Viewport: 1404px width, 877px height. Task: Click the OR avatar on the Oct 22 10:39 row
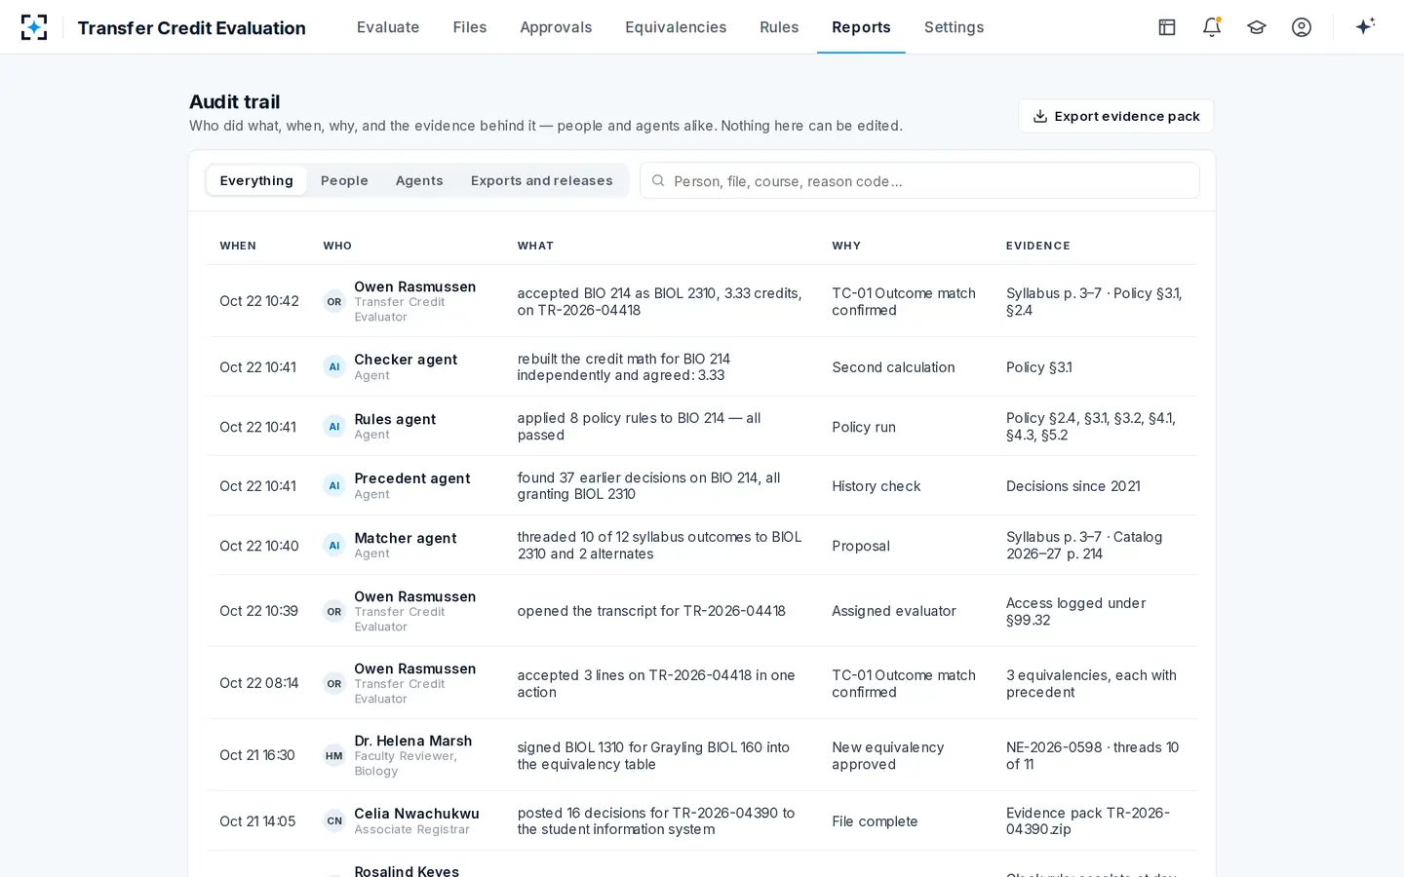pyautogui.click(x=334, y=612)
